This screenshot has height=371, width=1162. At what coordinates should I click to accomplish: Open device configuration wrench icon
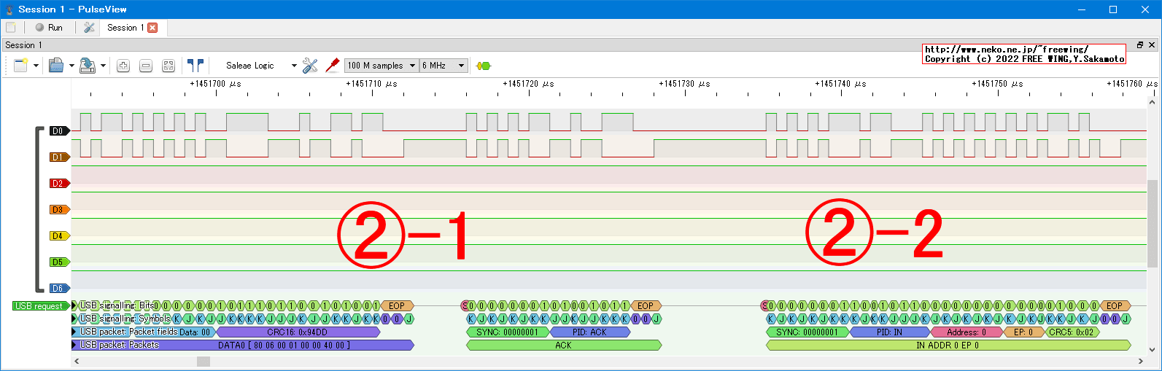coord(310,66)
